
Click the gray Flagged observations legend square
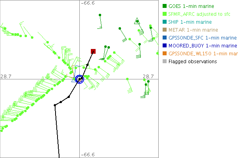pos(165,62)
